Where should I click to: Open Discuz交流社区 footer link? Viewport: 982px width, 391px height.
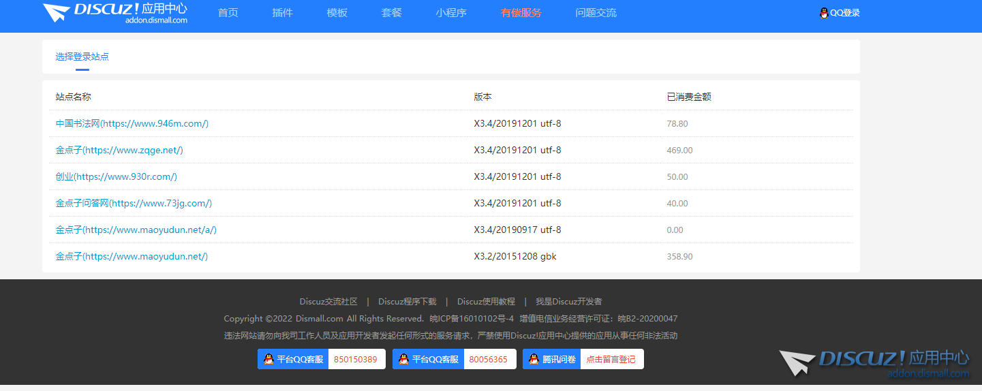pos(328,302)
